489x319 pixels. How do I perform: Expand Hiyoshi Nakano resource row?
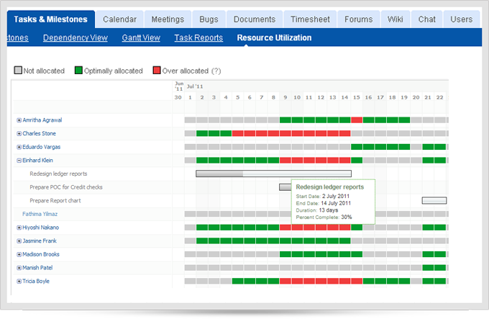[19, 228]
